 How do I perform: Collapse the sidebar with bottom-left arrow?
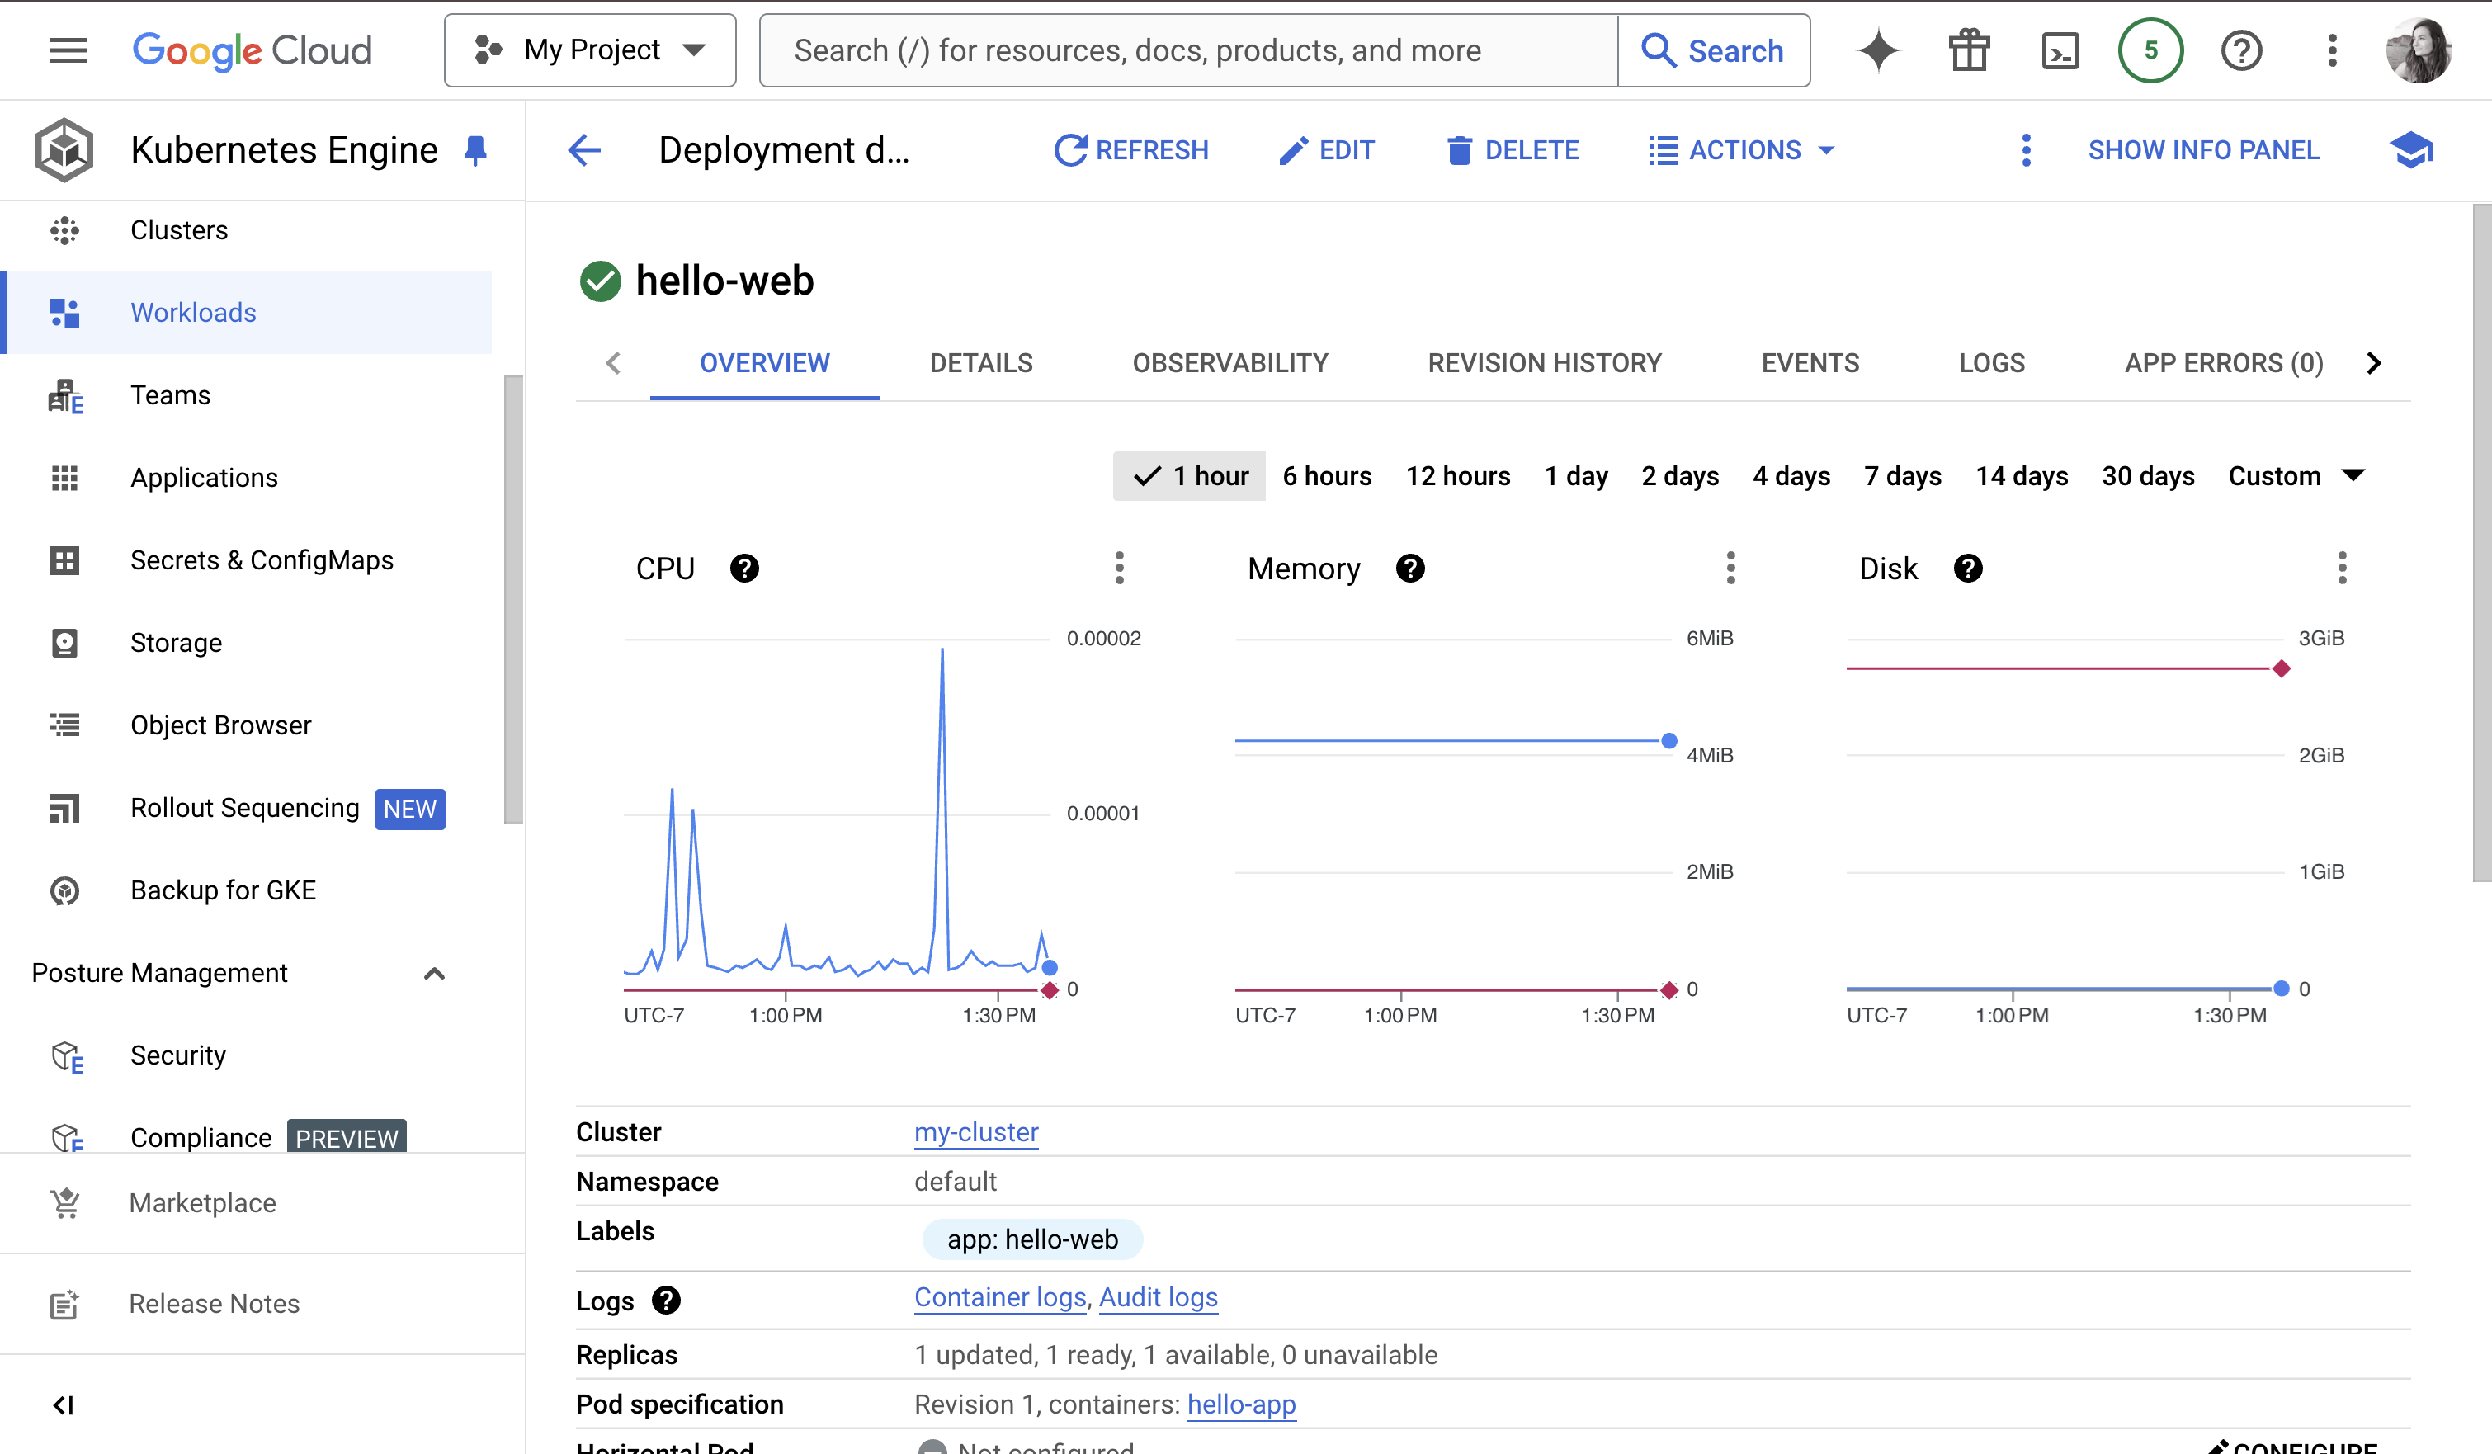(x=64, y=1405)
